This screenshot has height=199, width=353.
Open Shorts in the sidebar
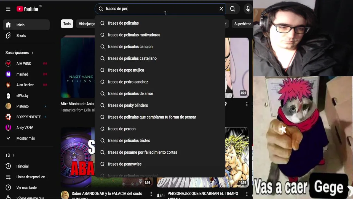click(x=26, y=36)
